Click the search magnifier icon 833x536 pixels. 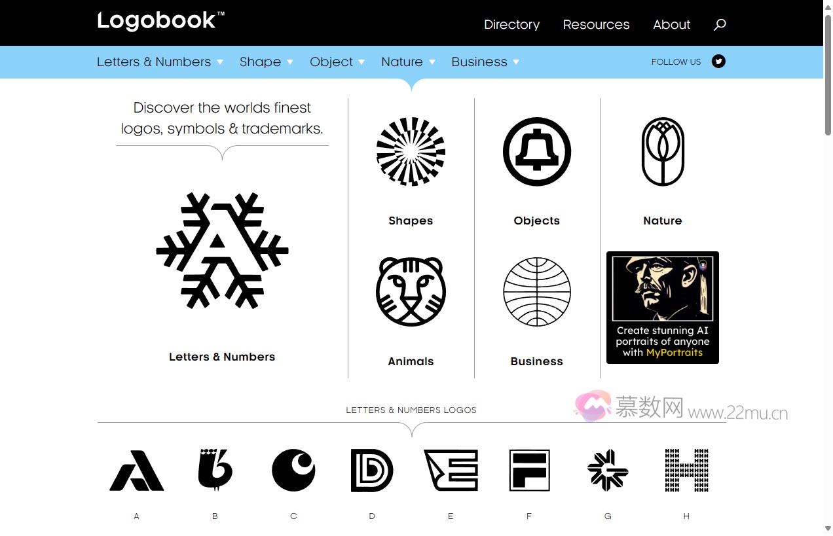coord(719,24)
